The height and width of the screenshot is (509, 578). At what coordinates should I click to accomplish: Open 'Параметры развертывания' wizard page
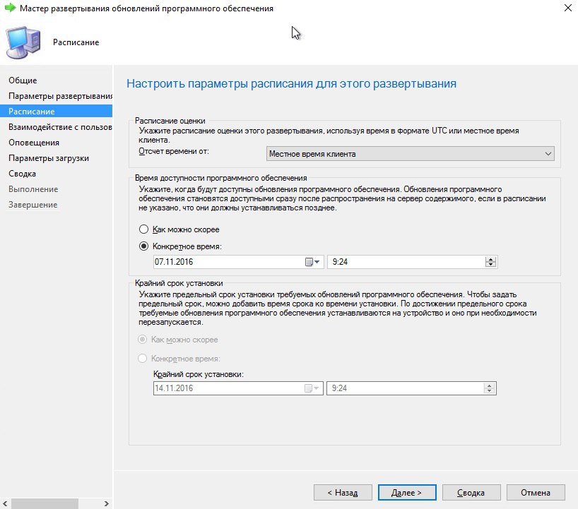[x=61, y=96]
